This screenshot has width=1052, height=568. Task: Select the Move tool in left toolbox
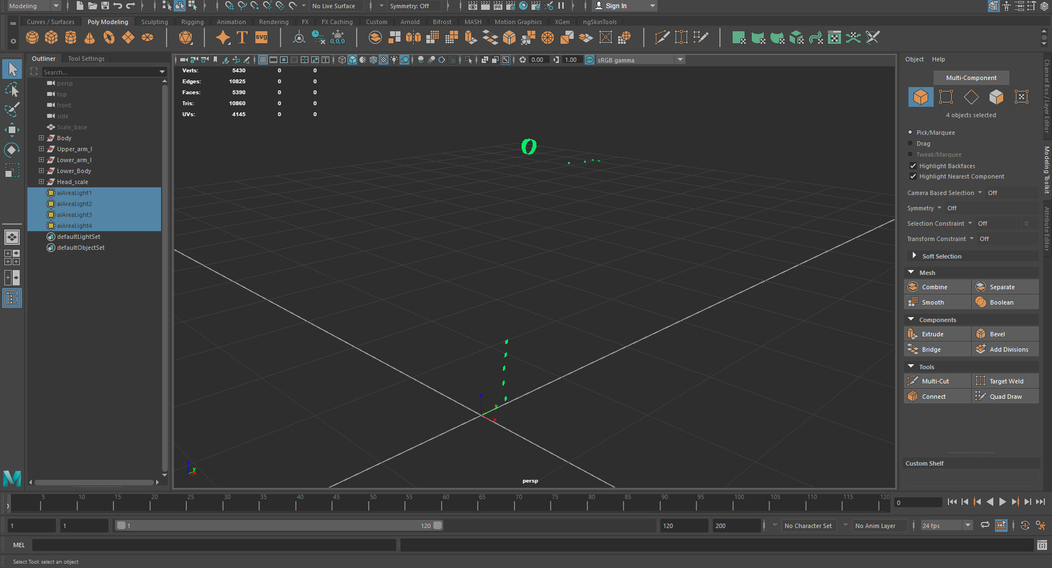coord(12,130)
